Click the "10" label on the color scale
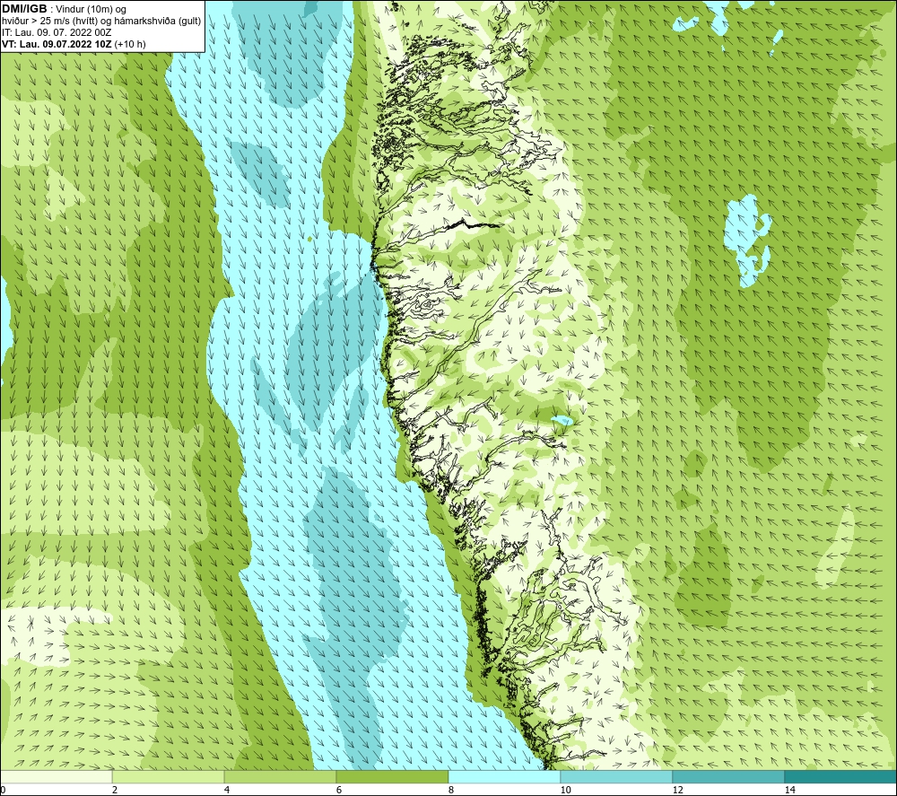Screen dimensions: 897x796 (x=565, y=790)
